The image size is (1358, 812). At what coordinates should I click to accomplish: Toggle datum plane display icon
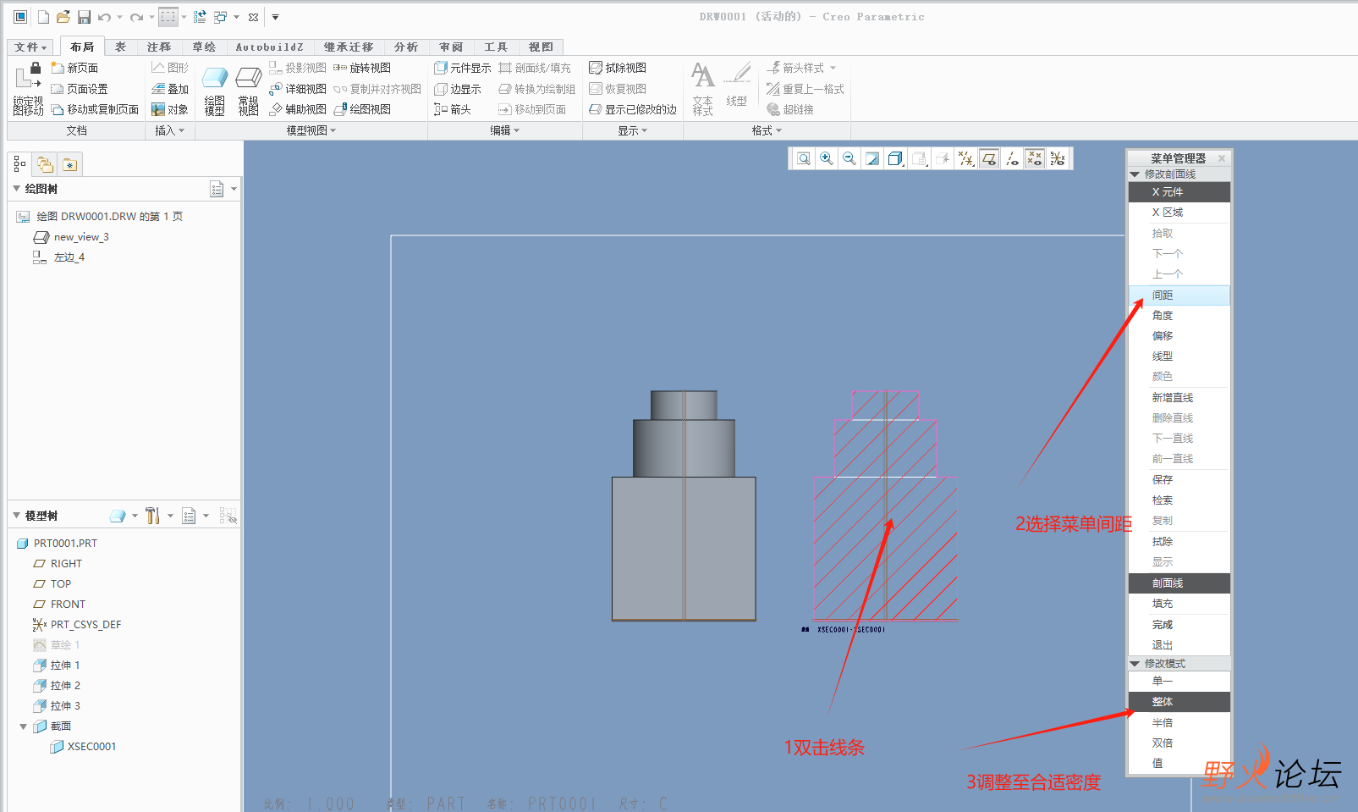[989, 158]
